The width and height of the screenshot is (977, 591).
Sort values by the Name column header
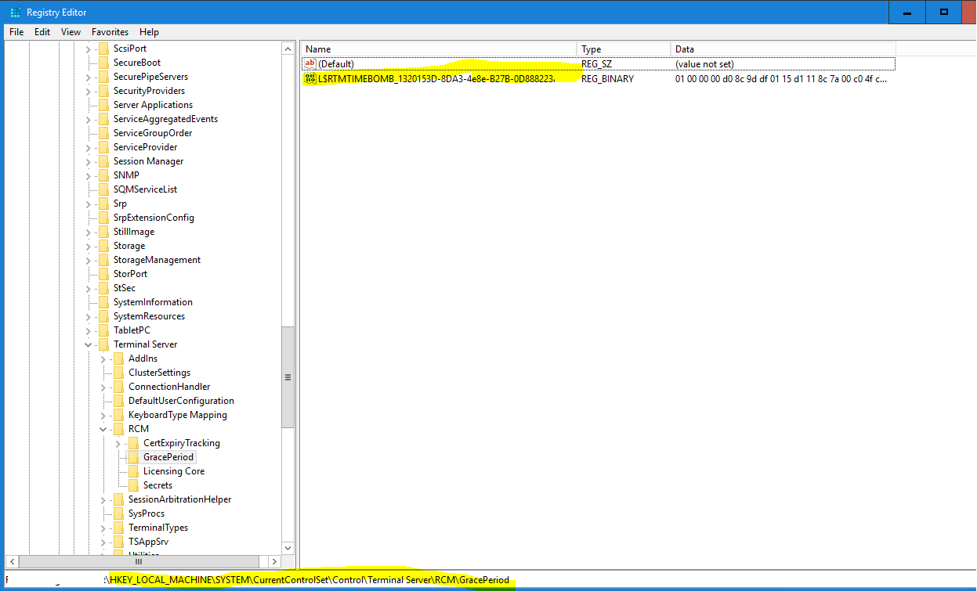(x=439, y=49)
